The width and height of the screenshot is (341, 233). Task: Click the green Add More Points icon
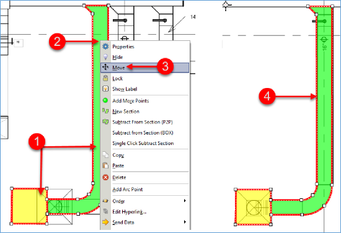coord(105,100)
